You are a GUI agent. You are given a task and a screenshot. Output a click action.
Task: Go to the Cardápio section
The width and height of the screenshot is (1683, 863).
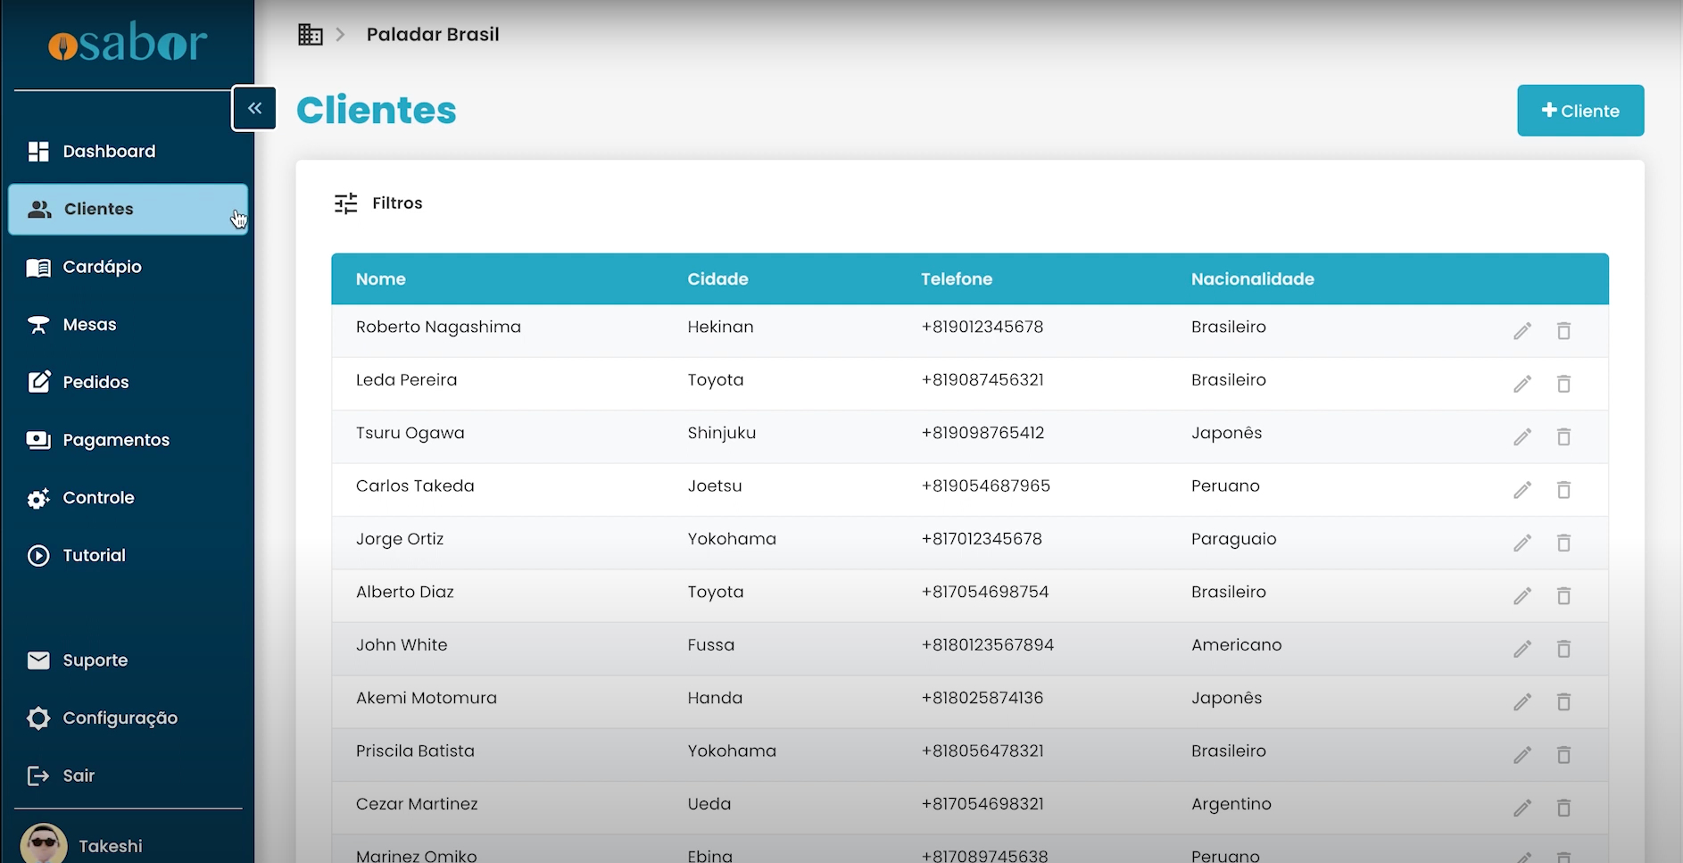point(102,267)
